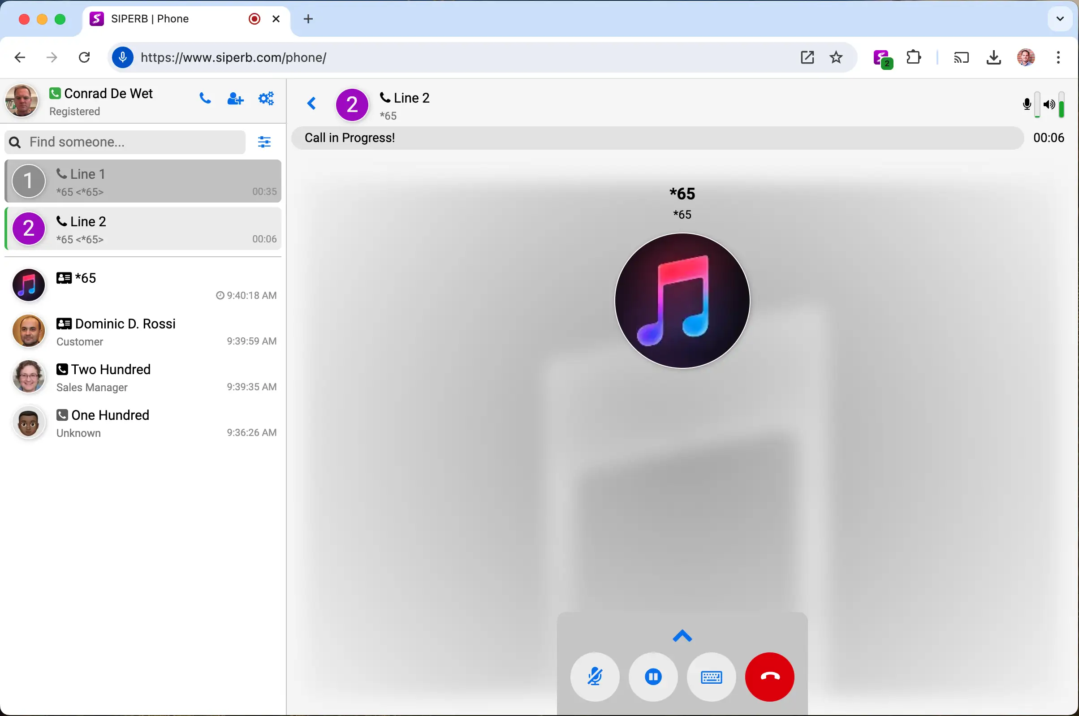Screen dimensions: 1079x716
Task: Open One Hundred contact
Action: [143, 423]
